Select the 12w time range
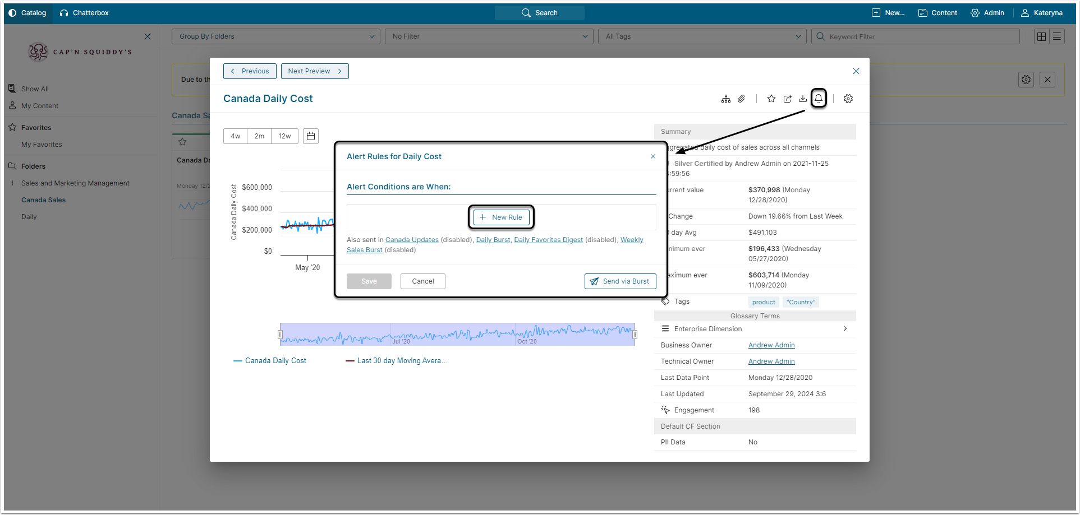The image size is (1080, 515). pyautogui.click(x=284, y=136)
